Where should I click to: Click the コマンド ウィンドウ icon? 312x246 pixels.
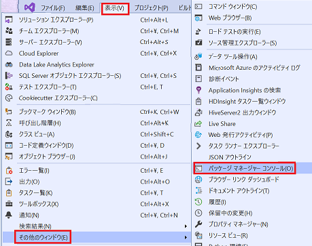(x=198, y=7)
